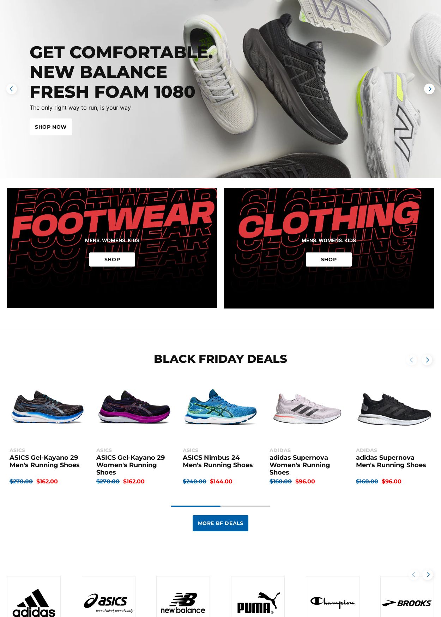Show next Black Friday deals
441x617 pixels.
tap(427, 360)
